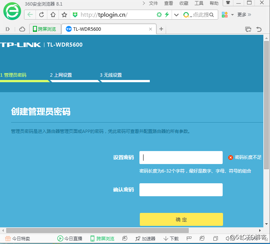Open the search engine selector dropdown
The height and width of the screenshot is (244, 270).
(x=188, y=15)
